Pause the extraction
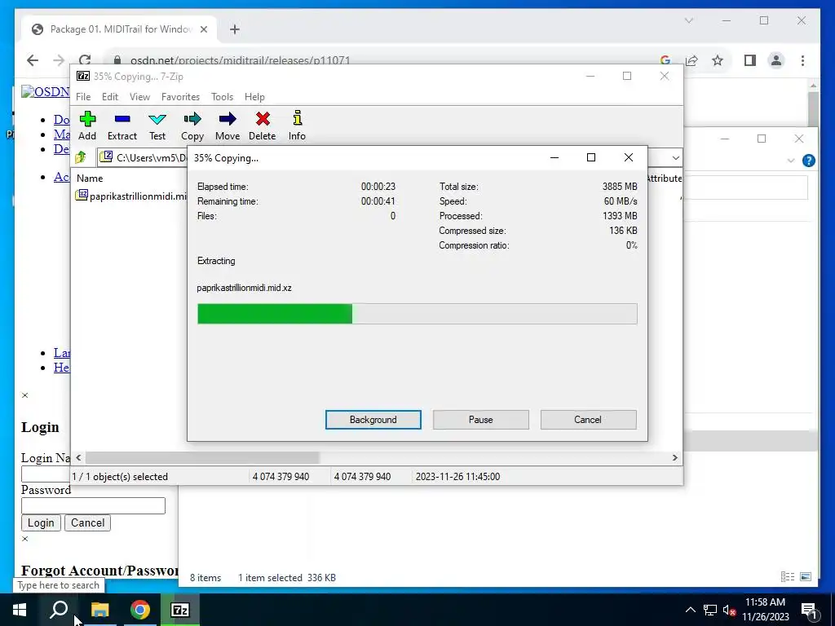The image size is (835, 626). (481, 420)
